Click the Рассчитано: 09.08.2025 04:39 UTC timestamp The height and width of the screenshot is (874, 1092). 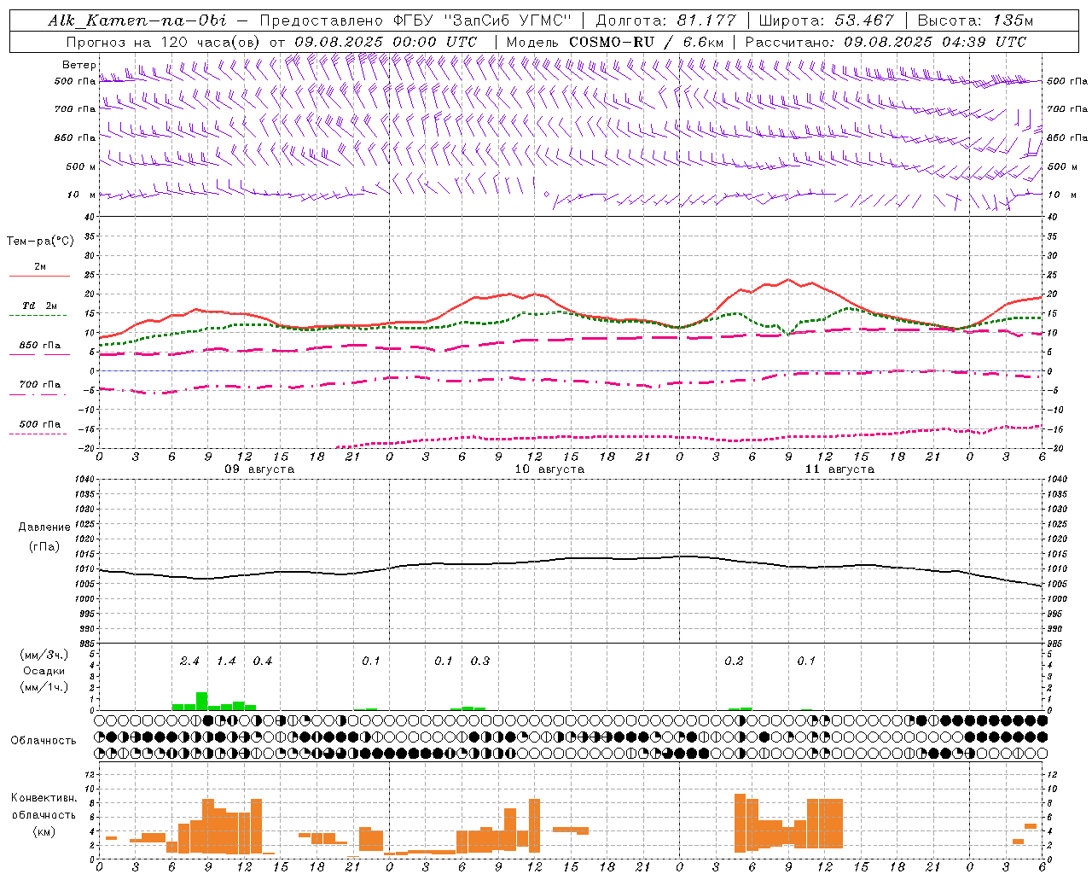[x=886, y=42]
